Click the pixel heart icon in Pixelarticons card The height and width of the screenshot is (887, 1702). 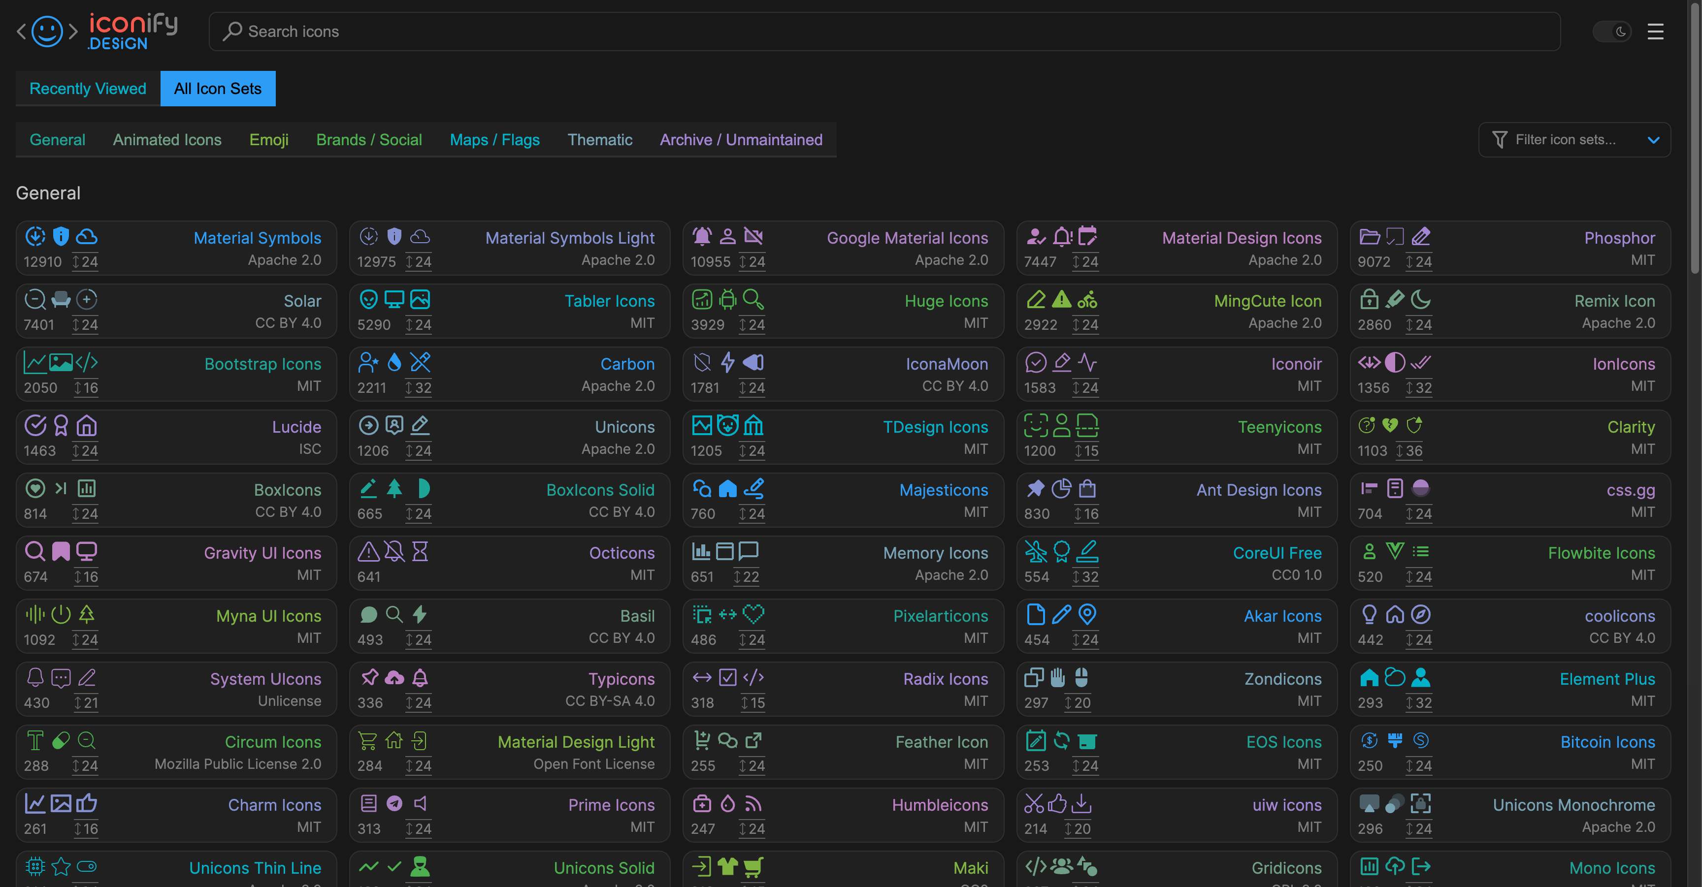tap(753, 614)
